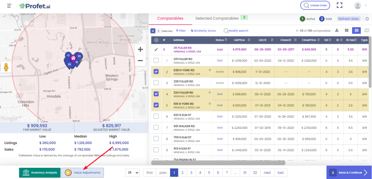The height and width of the screenshot is (179, 372).
Task: Check the 228 Fuller Rd row checkbox
Action: tap(156, 83)
